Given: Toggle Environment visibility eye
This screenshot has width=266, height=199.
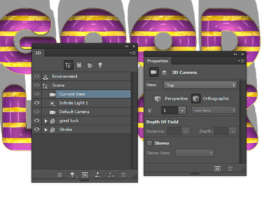Looking at the screenshot, I should point(37,76).
